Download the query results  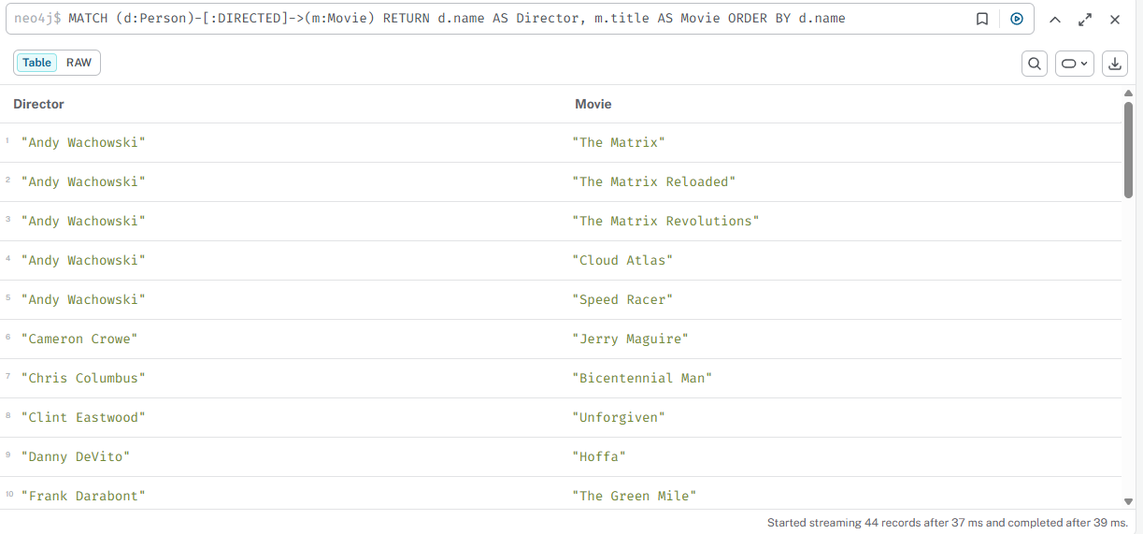click(x=1114, y=64)
